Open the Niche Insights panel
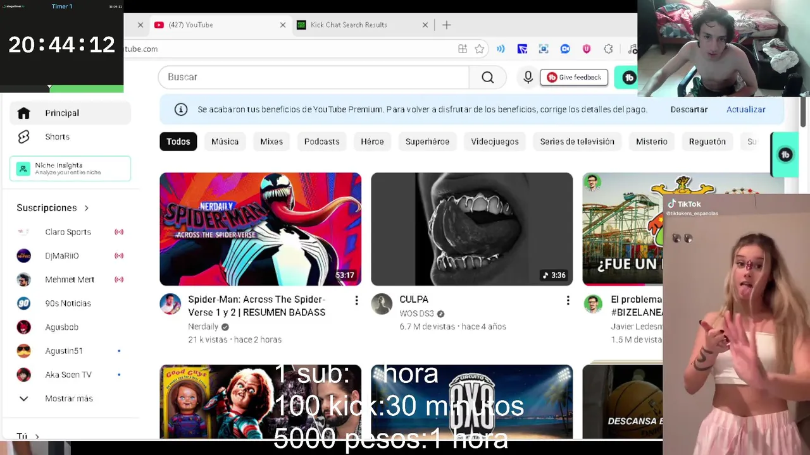 click(70, 169)
